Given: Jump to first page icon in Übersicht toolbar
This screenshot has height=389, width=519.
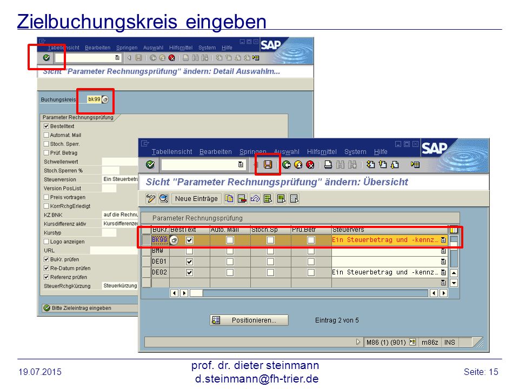Looking at the screenshot, I should (x=371, y=164).
